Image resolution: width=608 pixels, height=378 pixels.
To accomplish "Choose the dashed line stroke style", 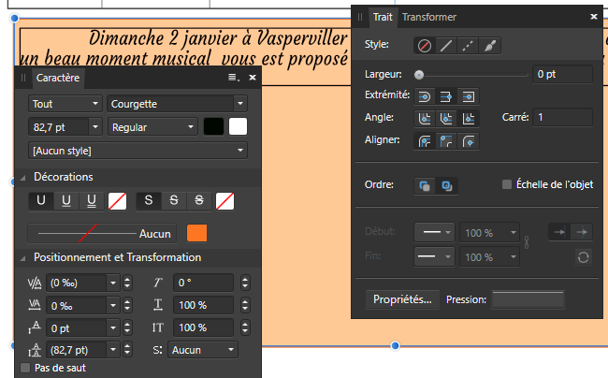I will pyautogui.click(x=468, y=46).
